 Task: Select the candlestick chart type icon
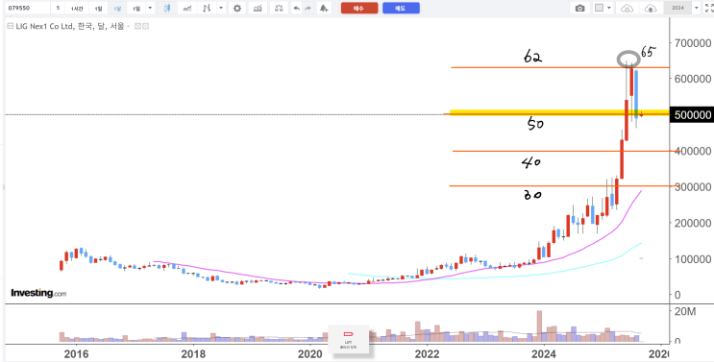click(167, 9)
